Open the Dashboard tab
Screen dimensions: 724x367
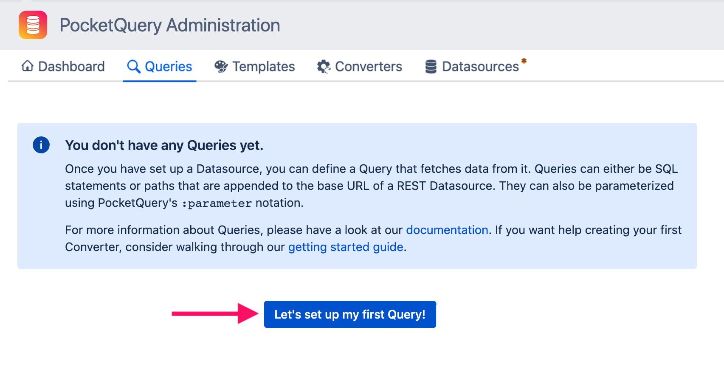tap(63, 66)
